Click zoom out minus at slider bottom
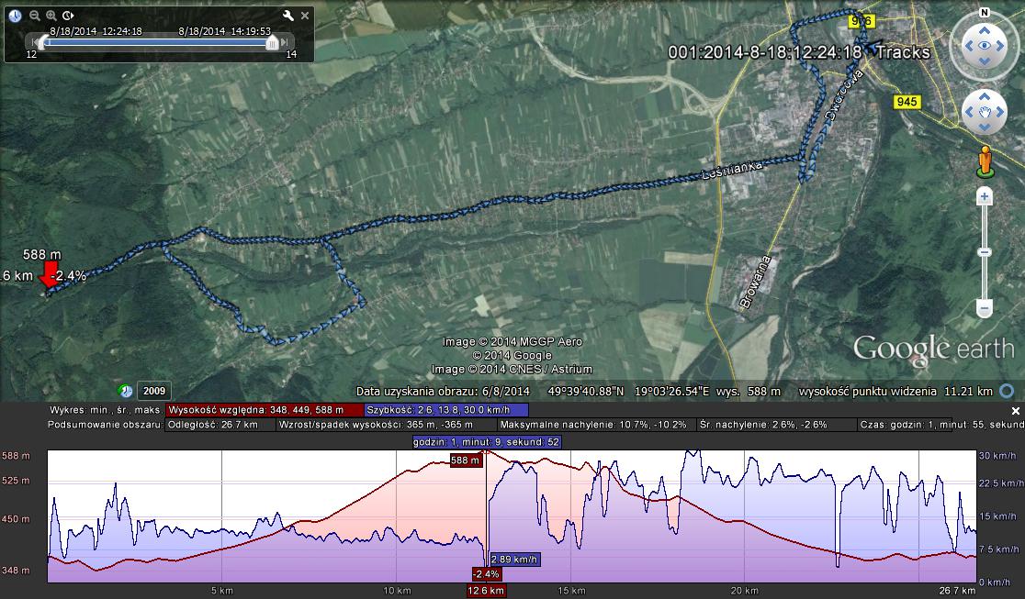This screenshot has width=1025, height=599. coord(984,308)
